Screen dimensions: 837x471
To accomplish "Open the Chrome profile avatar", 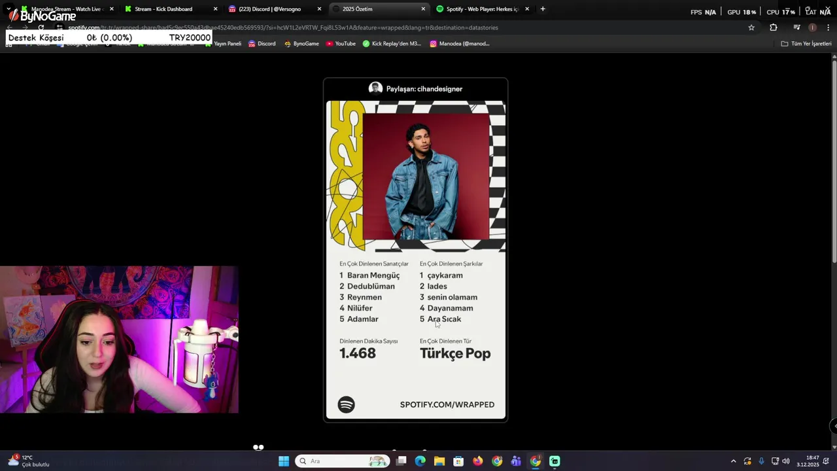I will [x=812, y=27].
